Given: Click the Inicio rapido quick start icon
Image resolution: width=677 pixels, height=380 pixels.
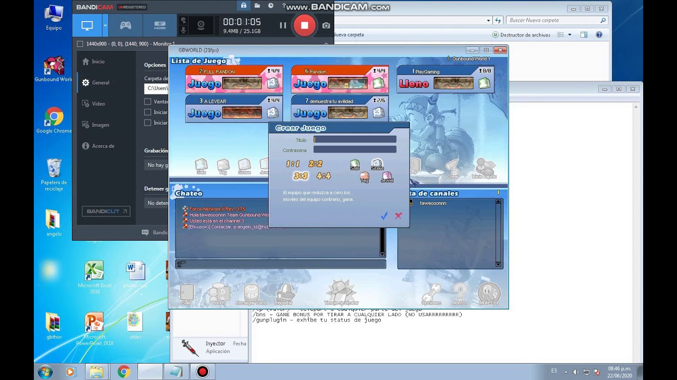Looking at the screenshot, I should 484,168.
